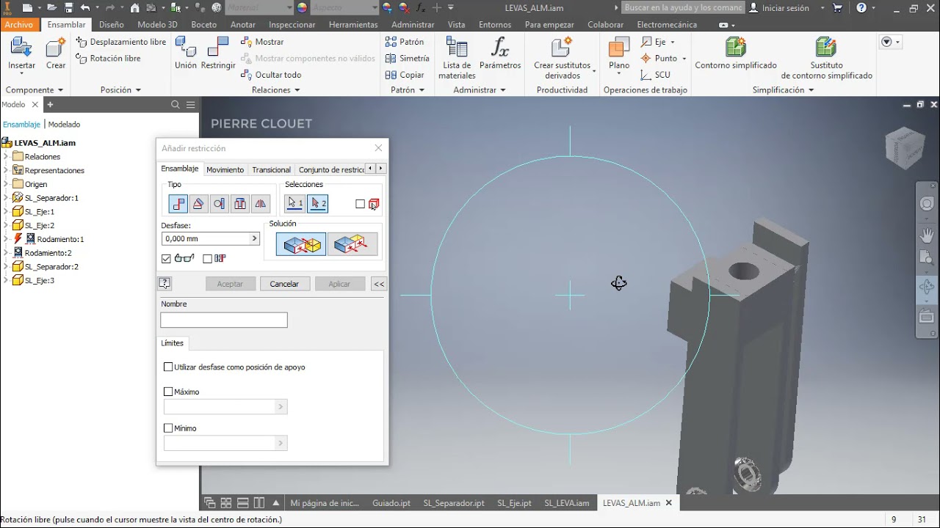The image size is (940, 528).
Task: Enable the Máximo limit checkbox
Action: [168, 392]
